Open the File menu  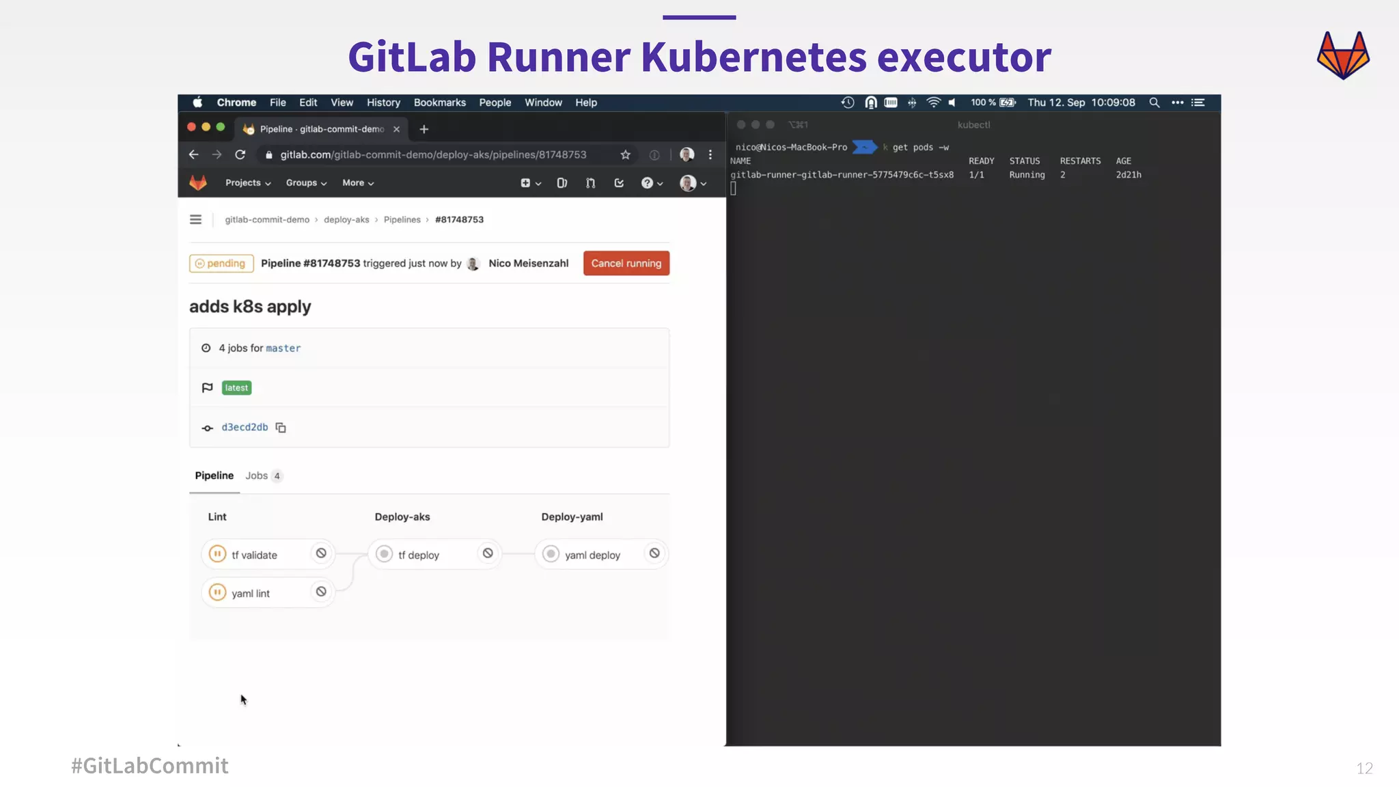277,102
